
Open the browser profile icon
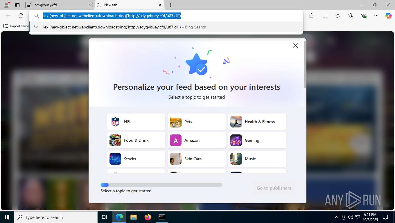(6, 5)
